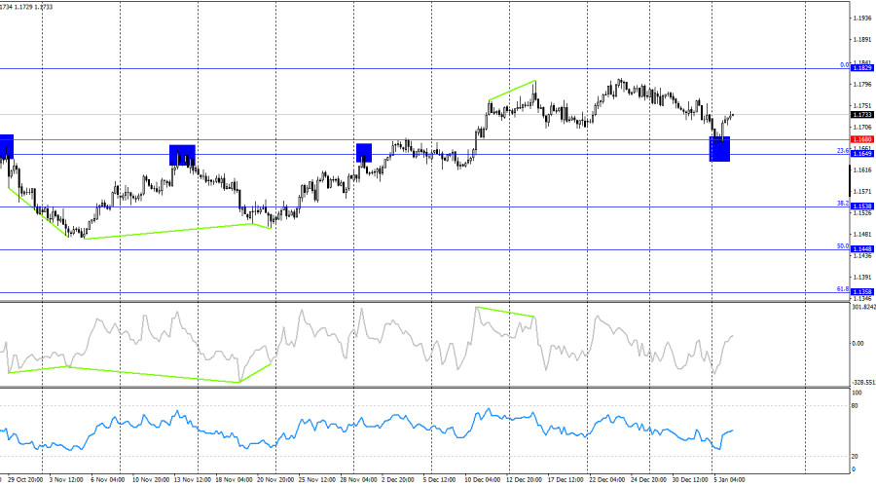This screenshot has height=487, width=876.
Task: Click the 1.1751 price axis value
Action: pyautogui.click(x=862, y=105)
